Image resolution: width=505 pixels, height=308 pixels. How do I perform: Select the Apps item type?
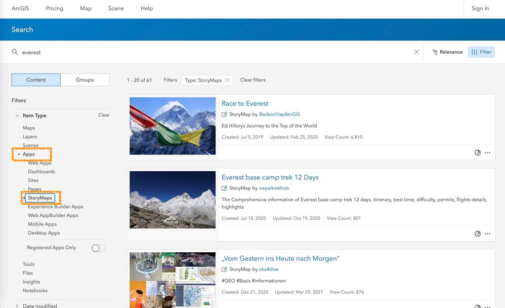click(x=29, y=154)
